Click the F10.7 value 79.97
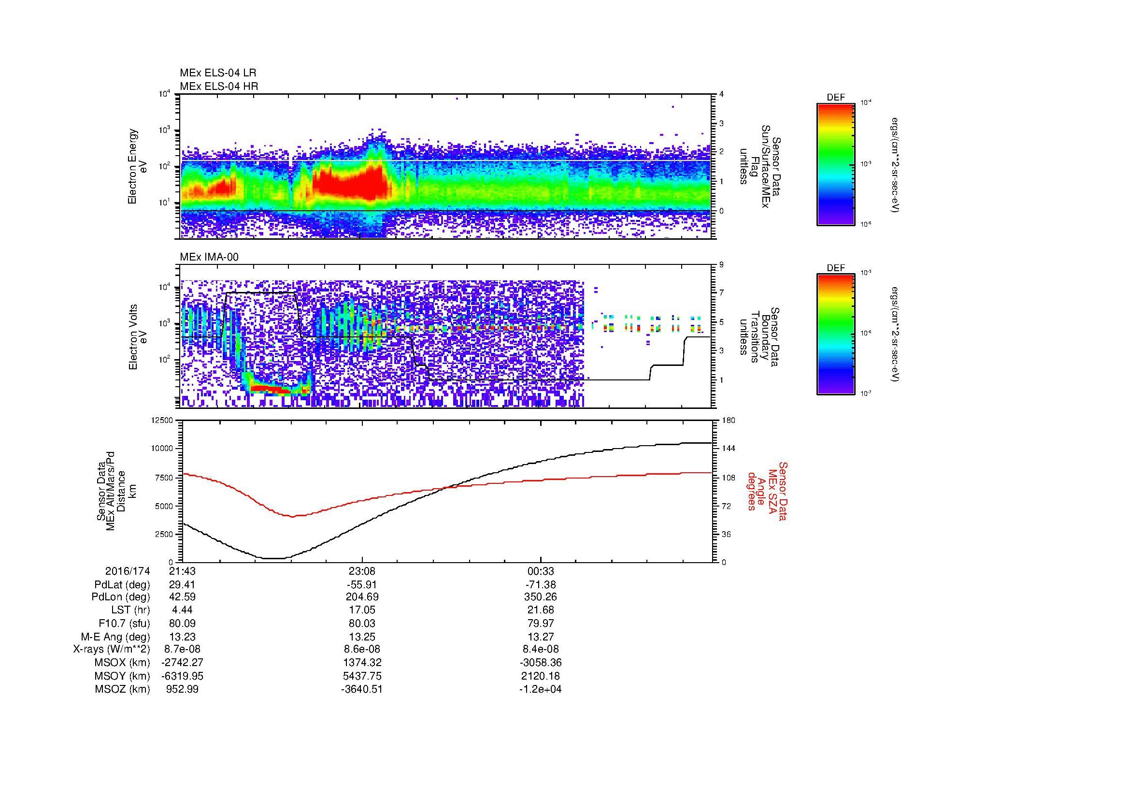 (541, 623)
